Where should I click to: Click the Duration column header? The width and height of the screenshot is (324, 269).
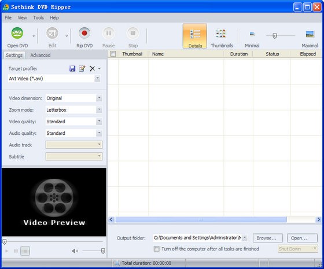[238, 54]
